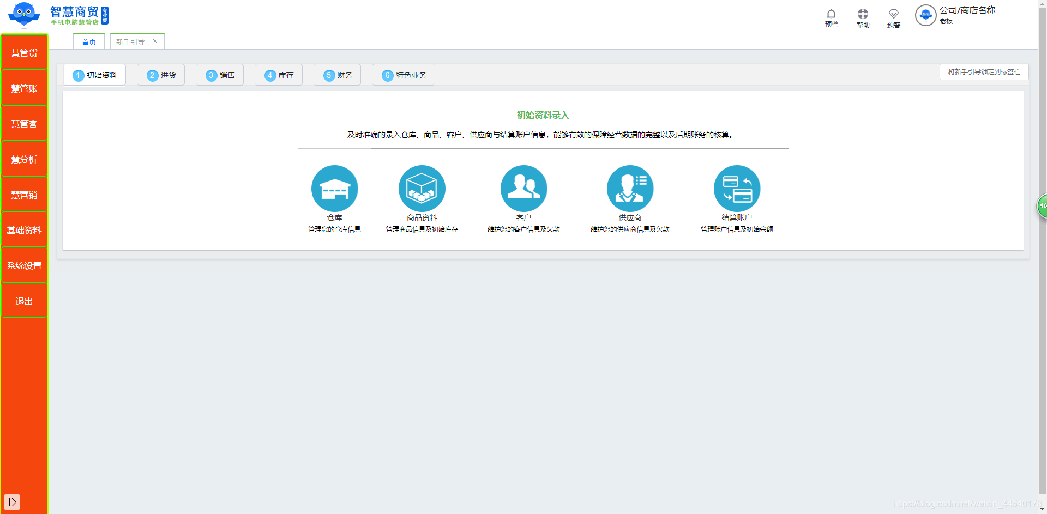Open 慧管货 in the sidebar
Image resolution: width=1047 pixels, height=514 pixels.
pos(25,53)
